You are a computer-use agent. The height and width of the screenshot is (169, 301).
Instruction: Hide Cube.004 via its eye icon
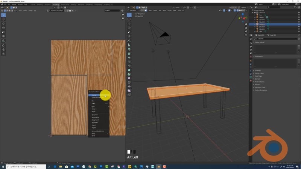pyautogui.click(x=299, y=27)
